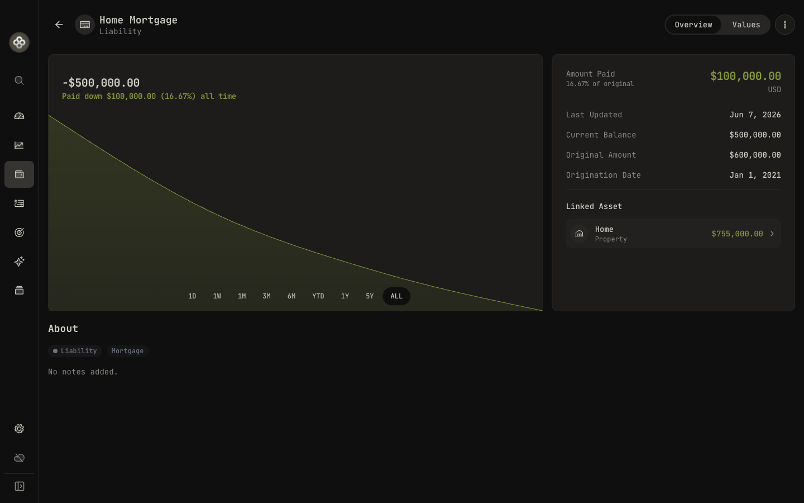Image resolution: width=804 pixels, height=503 pixels.
Task: Open the dashboard gauge icon in sidebar
Action: pos(19,116)
